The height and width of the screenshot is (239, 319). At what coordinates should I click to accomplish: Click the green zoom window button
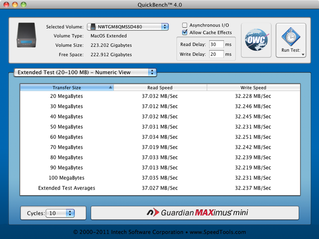(x=23, y=4)
